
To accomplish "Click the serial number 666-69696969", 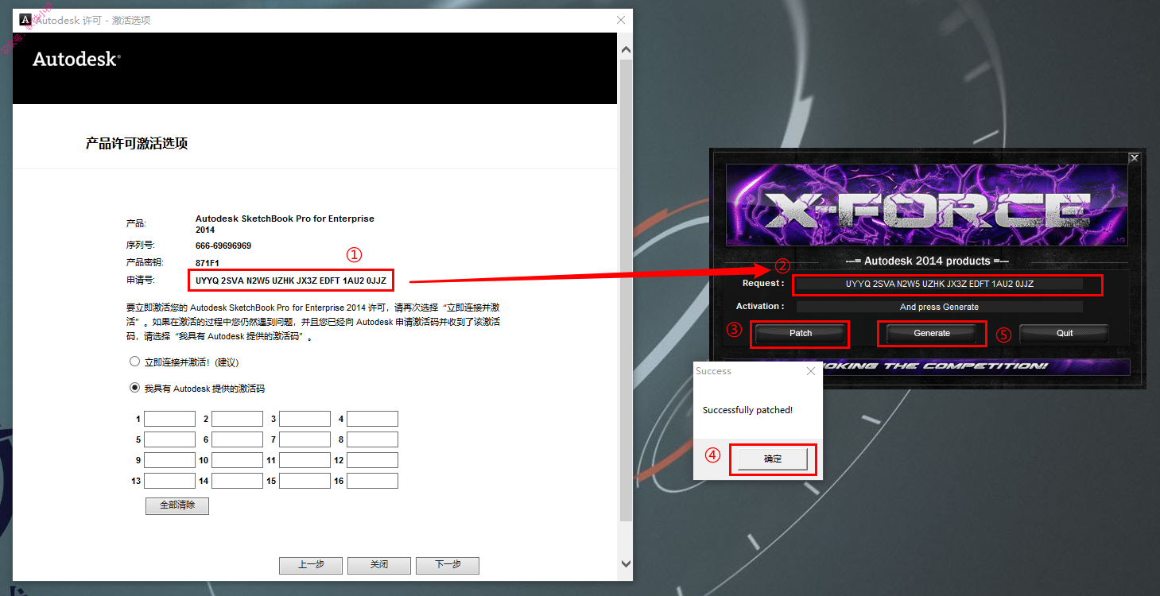I will click(x=223, y=246).
